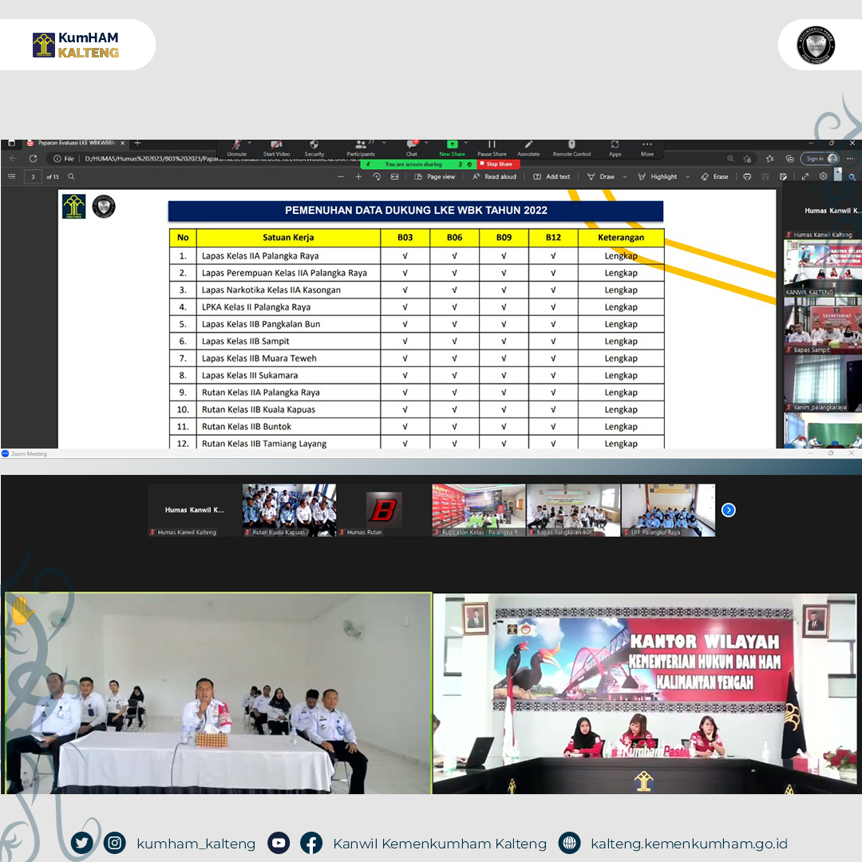Open the More options menu in Zoom
The image size is (862, 862).
(x=647, y=145)
